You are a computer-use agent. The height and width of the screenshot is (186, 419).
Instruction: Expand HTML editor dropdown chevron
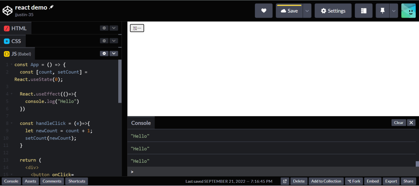[x=114, y=28]
